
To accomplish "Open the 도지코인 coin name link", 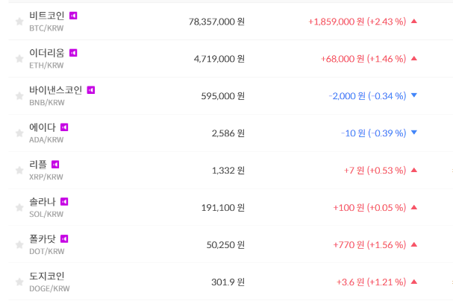I will click(47, 276).
